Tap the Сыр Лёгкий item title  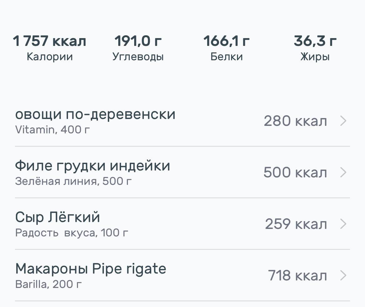point(57,217)
